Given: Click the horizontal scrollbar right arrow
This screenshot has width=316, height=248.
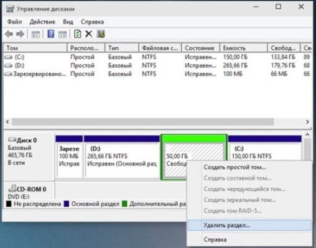Looking at the screenshot, I should [307, 122].
